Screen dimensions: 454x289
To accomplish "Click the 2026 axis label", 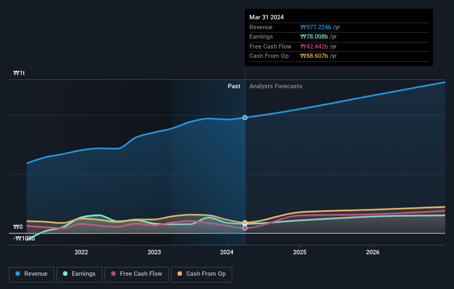I will click(x=373, y=252).
